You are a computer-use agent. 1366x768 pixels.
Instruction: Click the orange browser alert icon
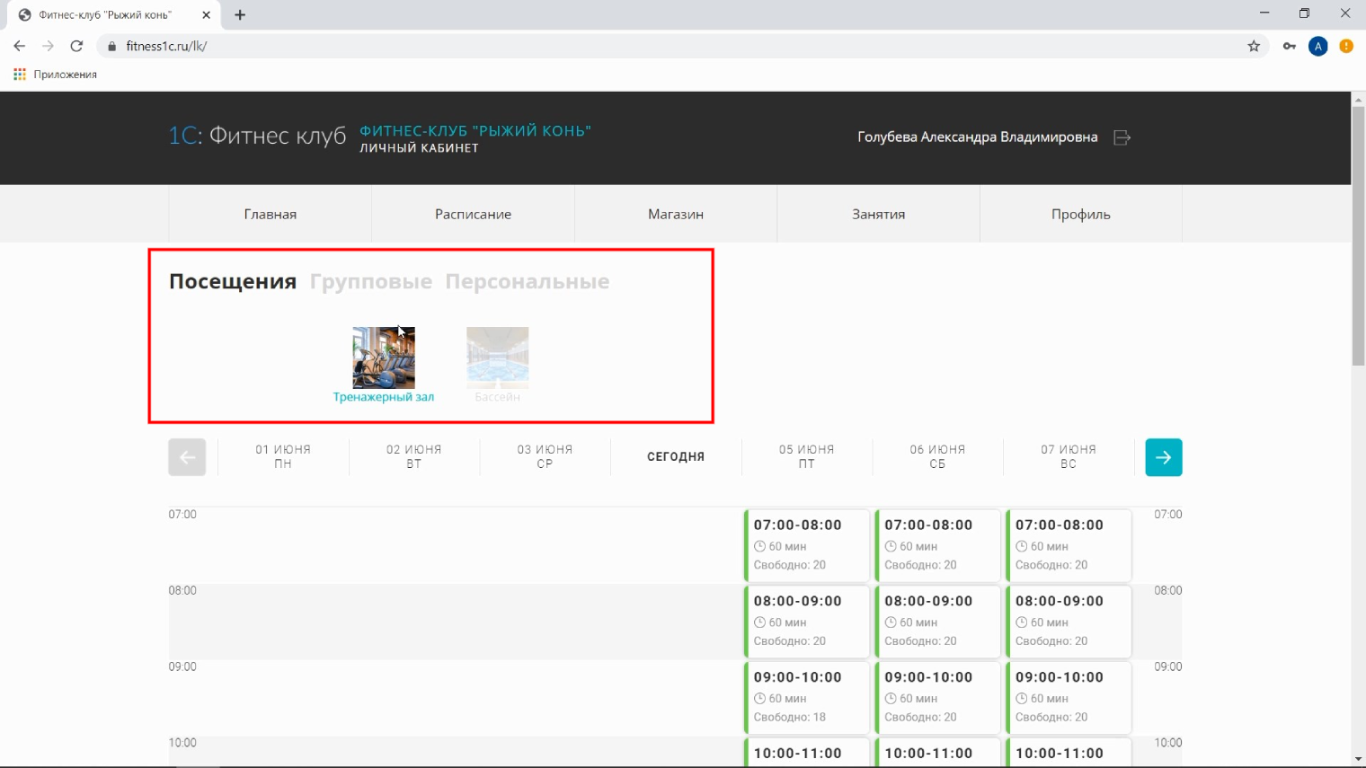1346,46
